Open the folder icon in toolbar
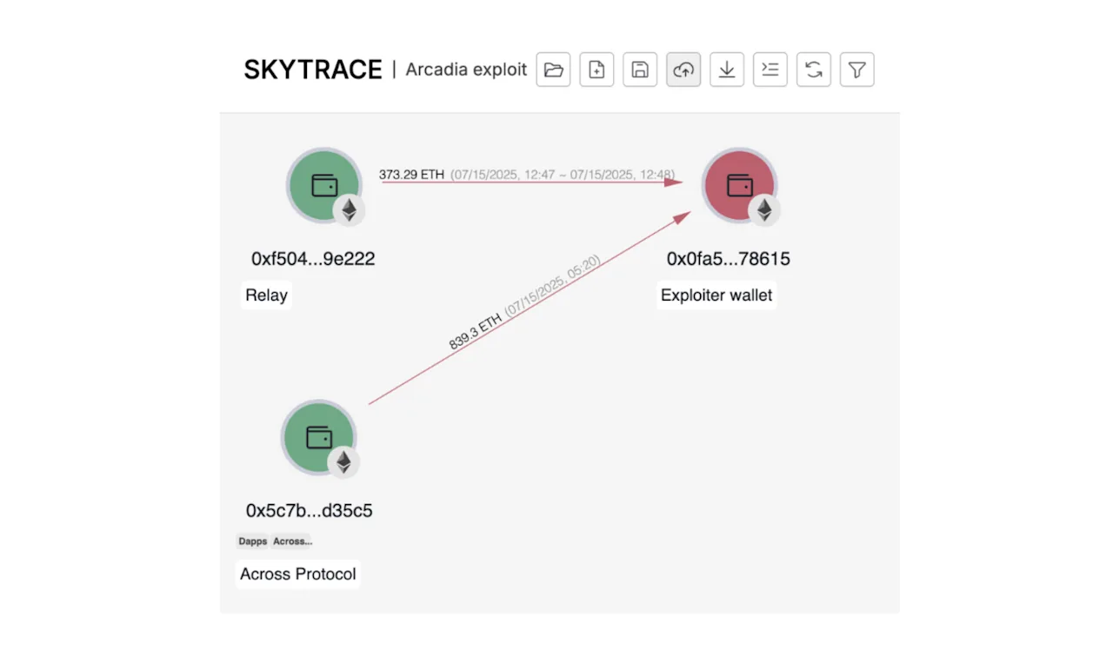The width and height of the screenshot is (1113, 656). coord(553,70)
